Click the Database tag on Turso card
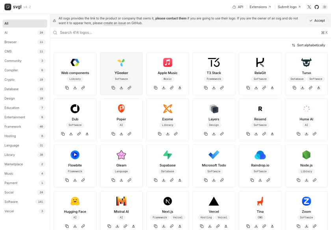Image resolution: width=331 pixels, height=230 pixels. (297, 79)
